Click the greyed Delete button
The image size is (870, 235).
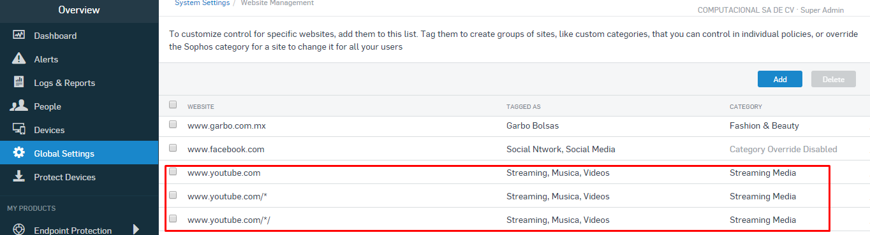coord(833,79)
